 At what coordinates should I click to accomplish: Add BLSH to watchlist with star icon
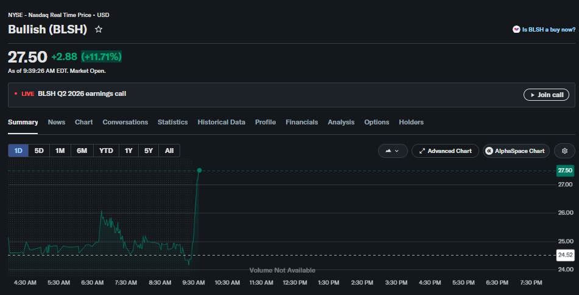click(x=98, y=30)
